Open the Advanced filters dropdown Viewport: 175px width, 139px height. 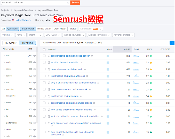[x=123, y=35]
